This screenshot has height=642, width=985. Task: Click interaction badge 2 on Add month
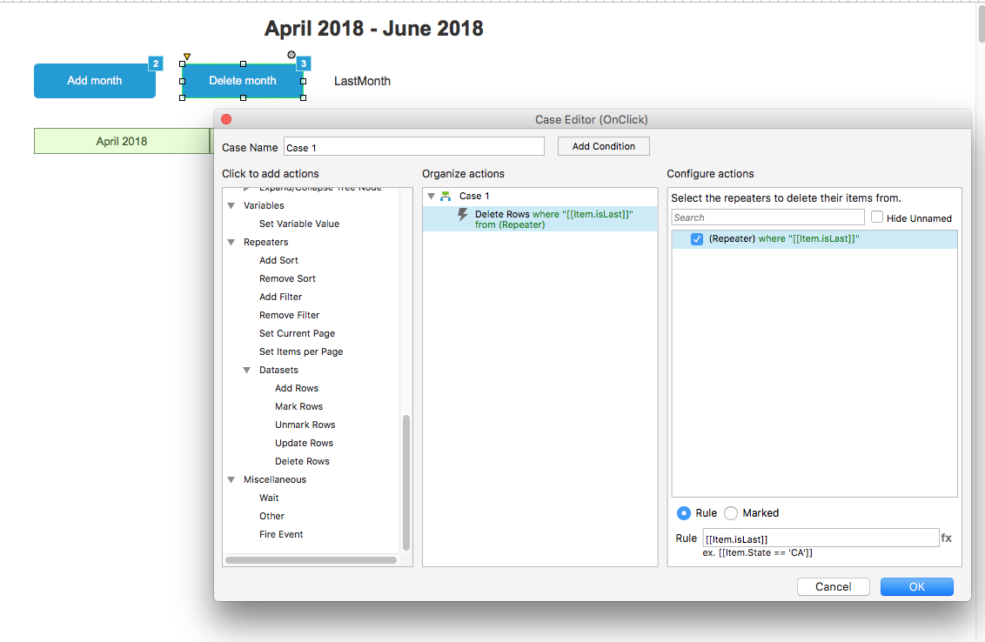[156, 64]
